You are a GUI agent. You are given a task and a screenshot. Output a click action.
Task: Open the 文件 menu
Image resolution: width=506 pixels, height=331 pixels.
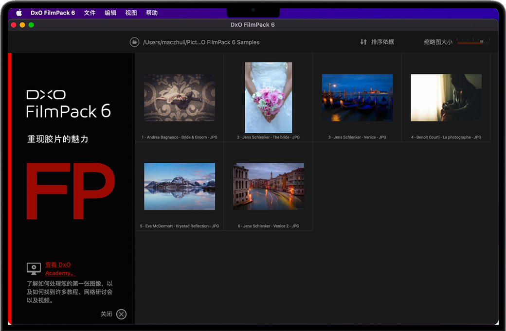coord(90,13)
